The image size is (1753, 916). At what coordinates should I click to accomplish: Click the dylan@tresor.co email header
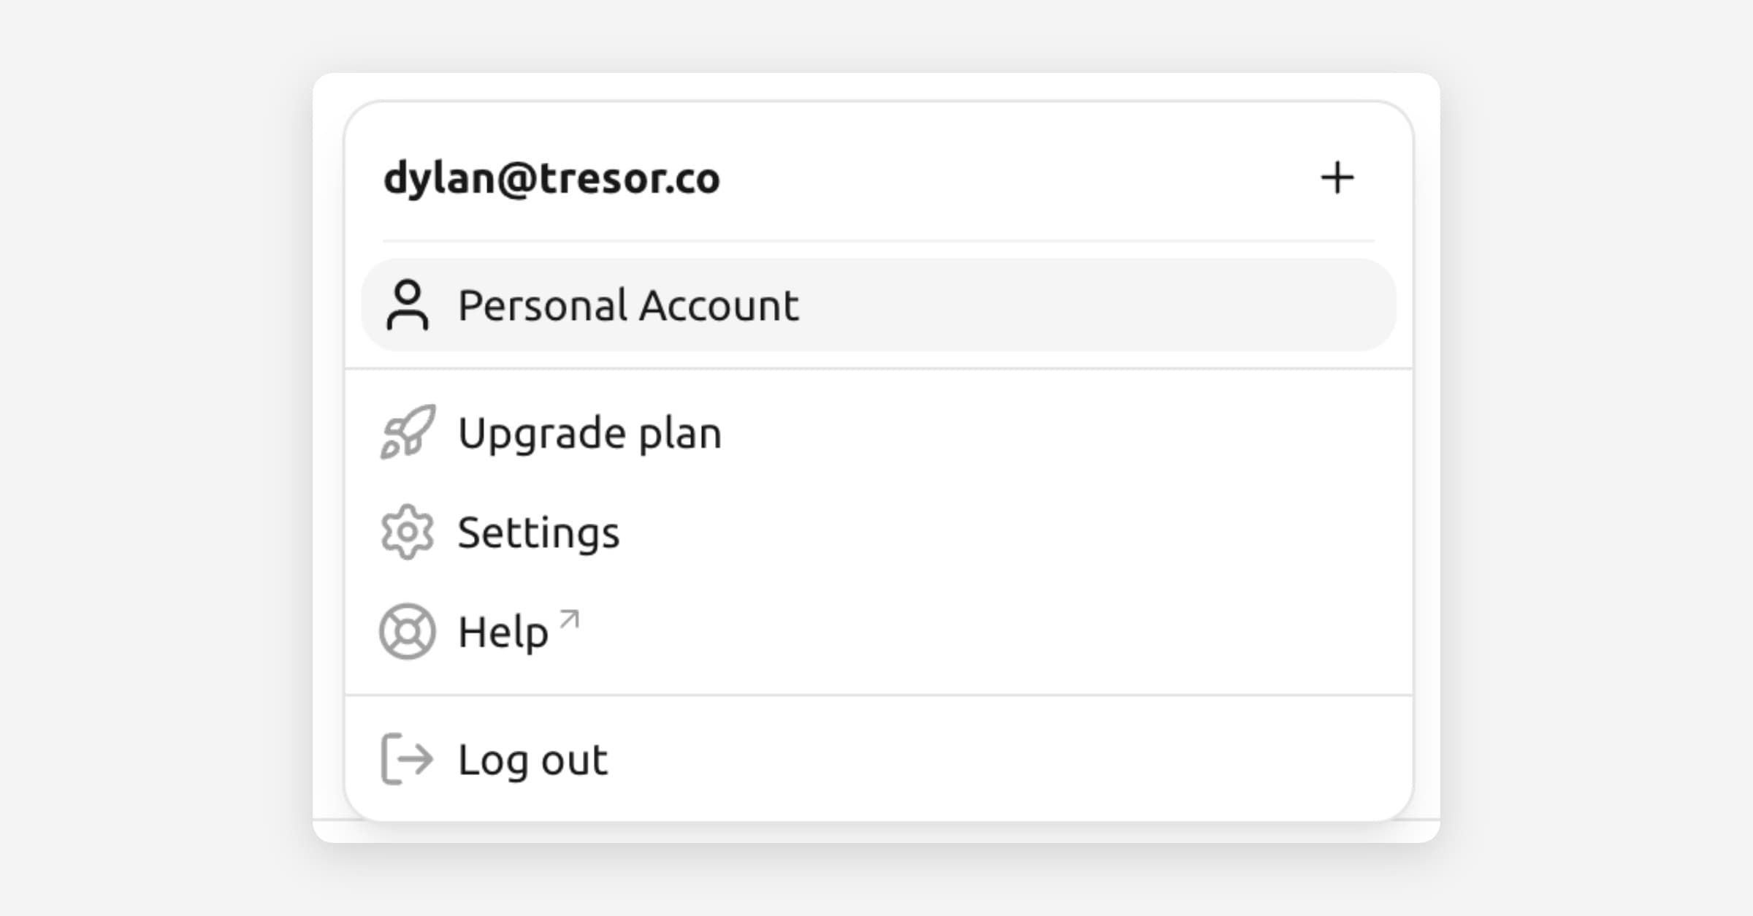point(551,178)
